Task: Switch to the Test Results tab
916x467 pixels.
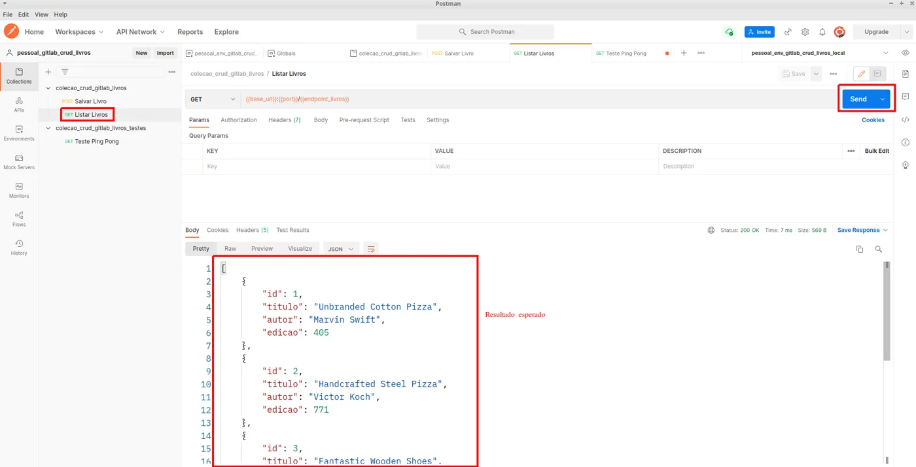Action: [292, 230]
